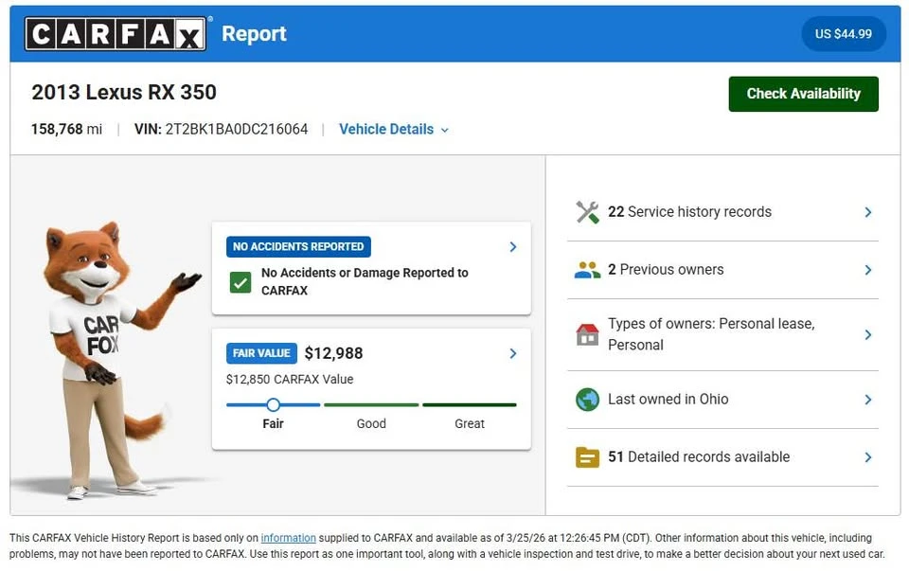Click 51 Detailed records available text

699,457
